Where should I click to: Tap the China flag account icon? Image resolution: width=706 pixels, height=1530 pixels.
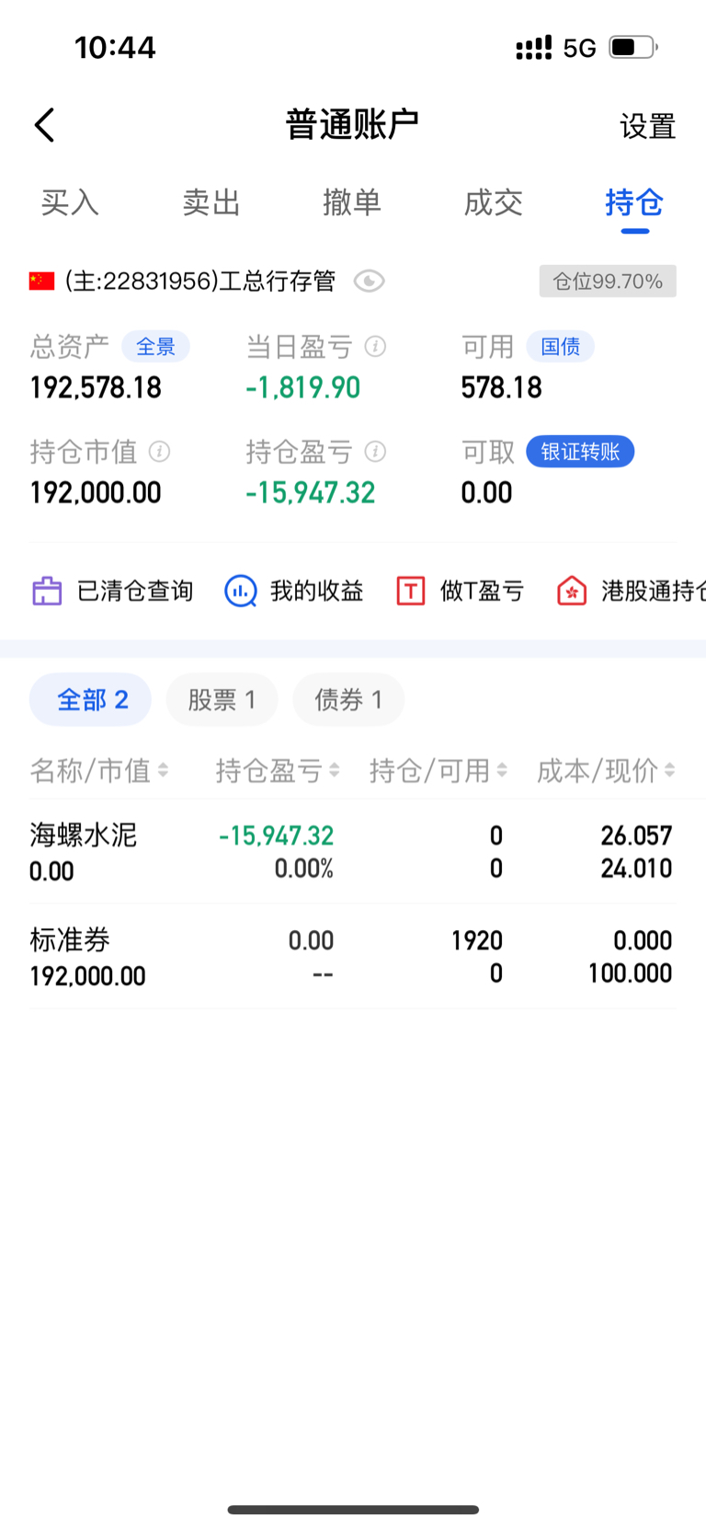click(41, 281)
